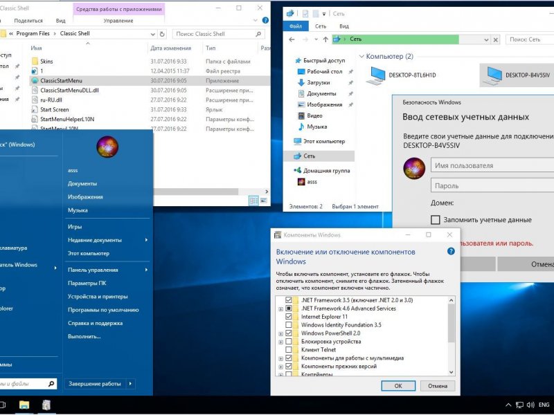Open Устройства и принтеры menu item
The width and height of the screenshot is (554, 415).
pos(98,297)
